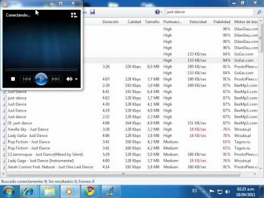
Task: Click the horizontal scrollbar of results list
Action: click(123, 174)
